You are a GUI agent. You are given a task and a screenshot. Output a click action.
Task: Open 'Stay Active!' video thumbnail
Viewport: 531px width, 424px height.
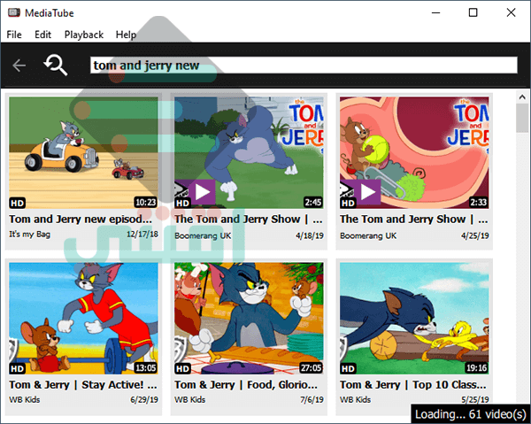coord(83,318)
